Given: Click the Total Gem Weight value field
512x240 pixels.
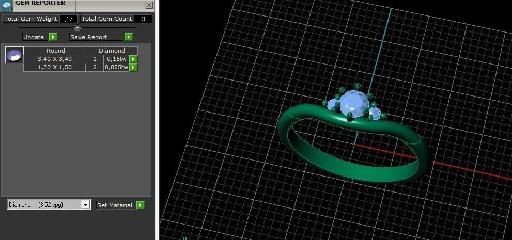Looking at the screenshot, I should point(69,19).
